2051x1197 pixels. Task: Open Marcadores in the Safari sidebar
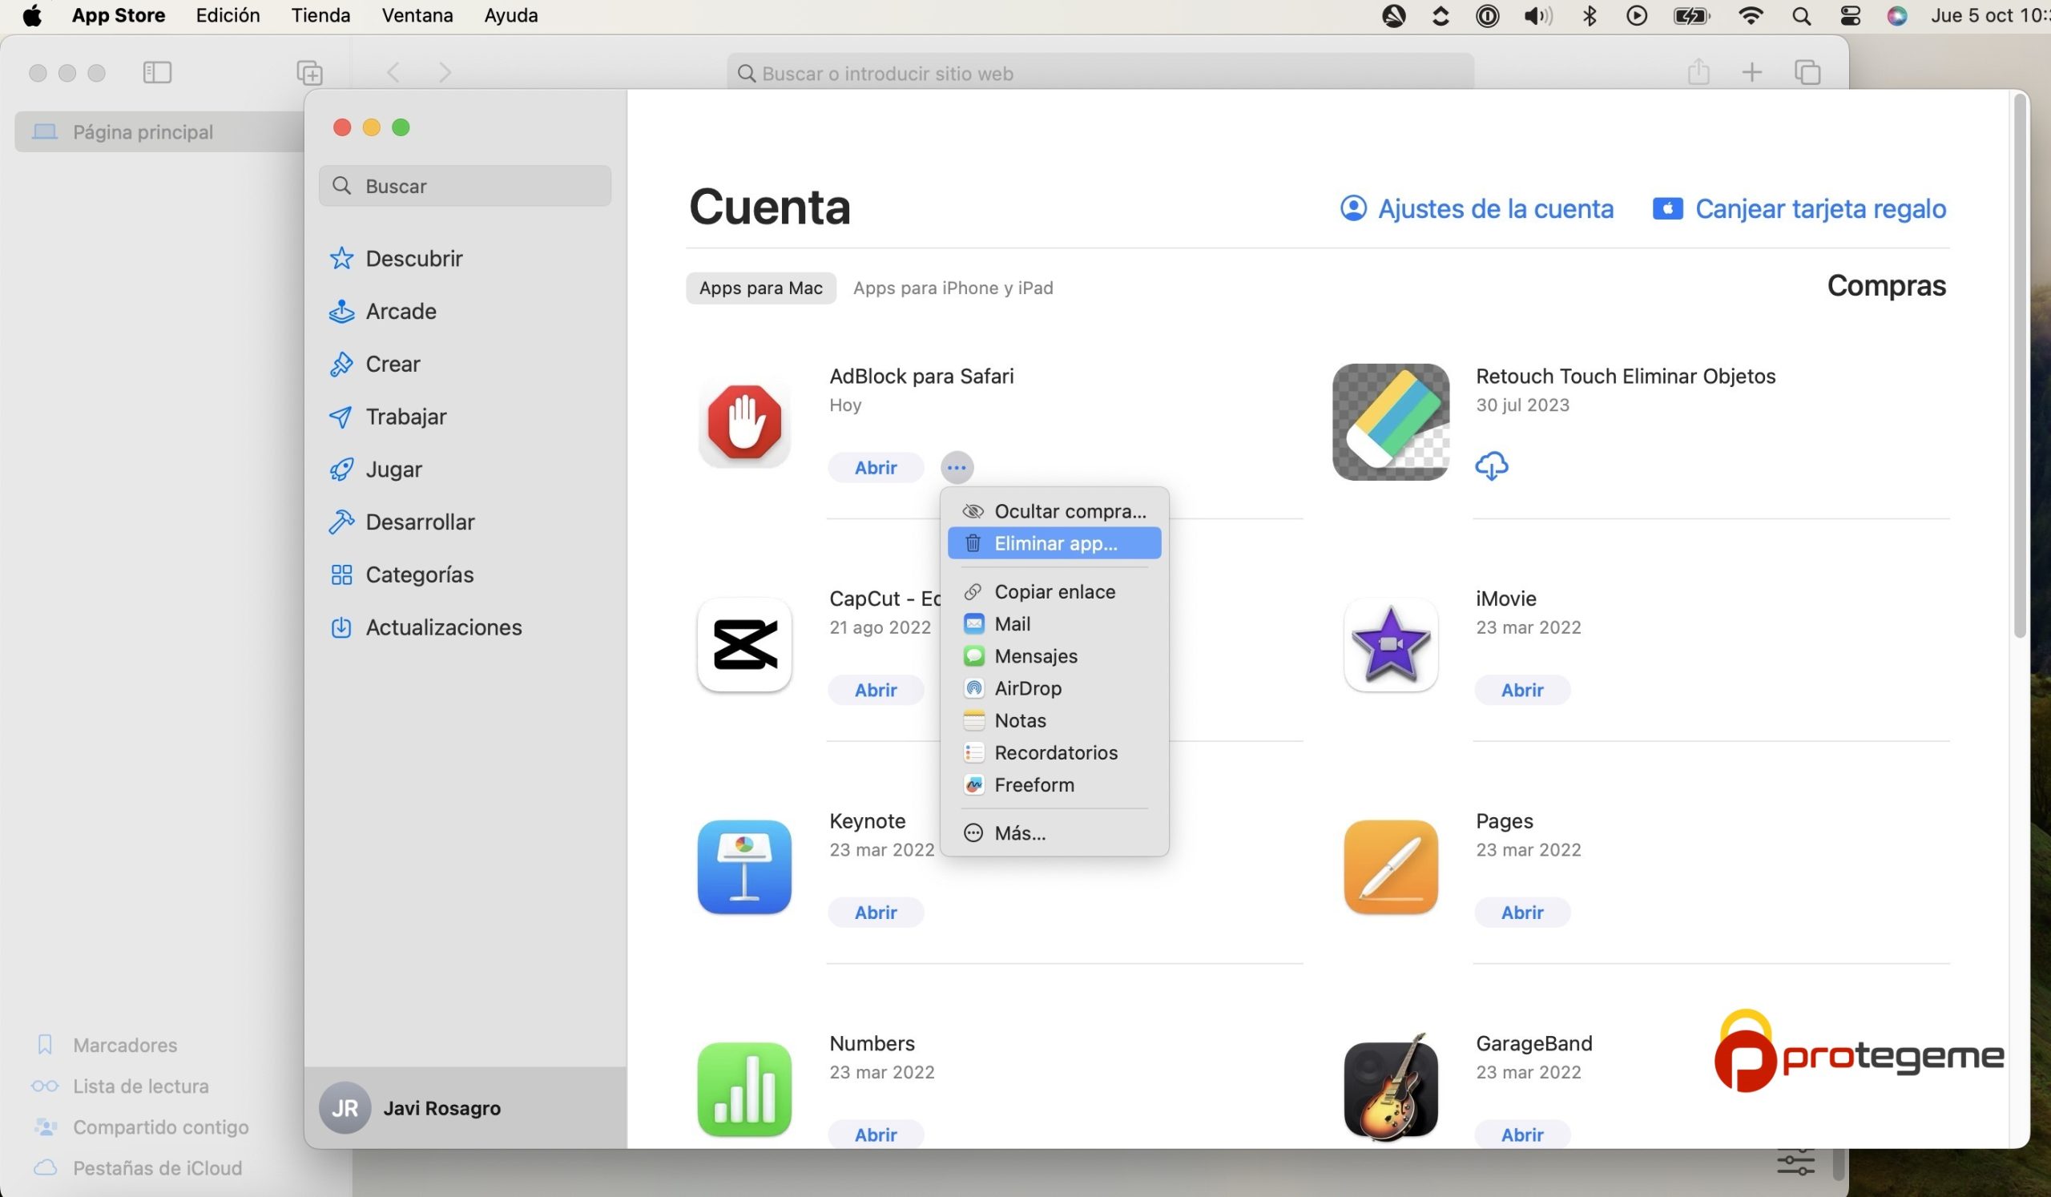(x=106, y=1045)
